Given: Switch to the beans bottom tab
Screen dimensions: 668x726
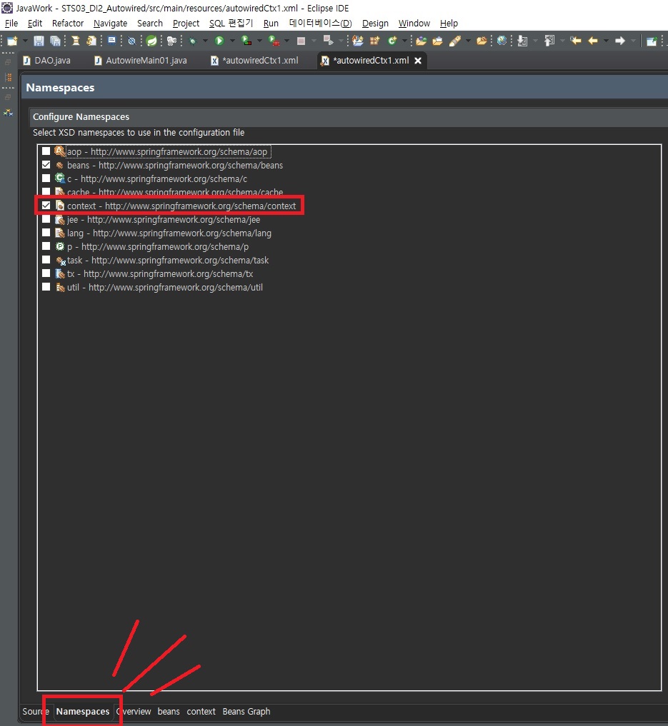Looking at the screenshot, I should pos(168,711).
